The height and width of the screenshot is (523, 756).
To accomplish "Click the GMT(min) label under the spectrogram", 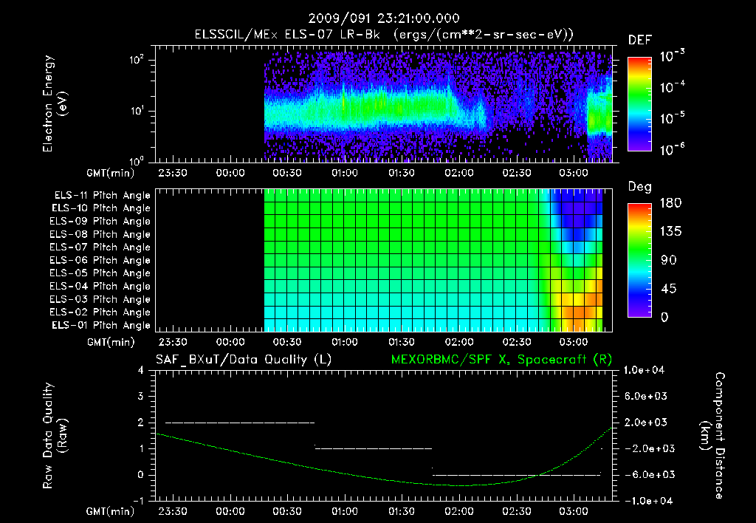I will tap(110, 173).
